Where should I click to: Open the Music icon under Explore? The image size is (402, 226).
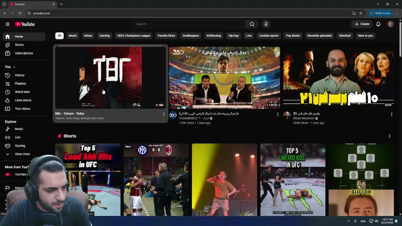(8, 129)
